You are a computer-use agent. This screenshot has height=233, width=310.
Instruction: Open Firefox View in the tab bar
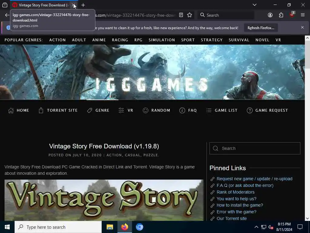click(5, 5)
